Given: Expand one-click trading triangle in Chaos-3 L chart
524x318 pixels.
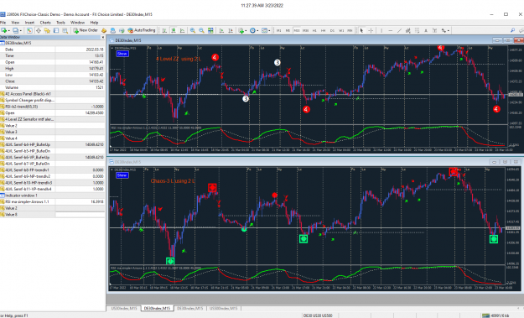Looking at the screenshot, I should click(x=112, y=169).
